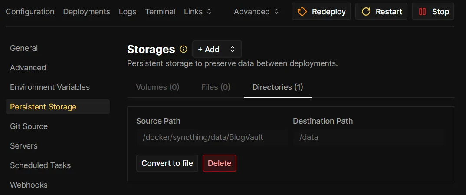Click Convert to file button
The height and width of the screenshot is (195, 466).
point(167,163)
